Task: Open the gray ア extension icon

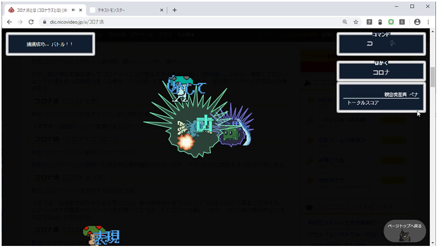Action: [369, 22]
